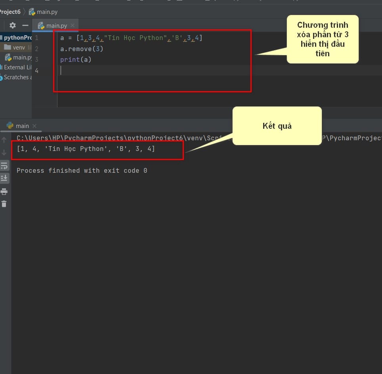Click line containing list assignment a =
The width and height of the screenshot is (382, 374).
131,38
